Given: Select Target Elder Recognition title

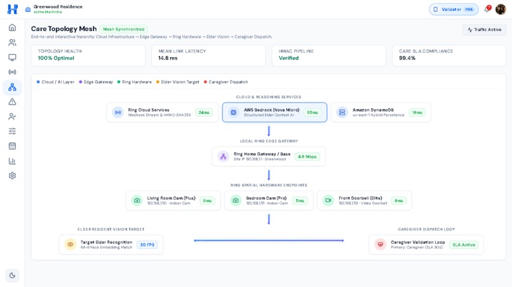Looking at the screenshot, I should [106, 243].
